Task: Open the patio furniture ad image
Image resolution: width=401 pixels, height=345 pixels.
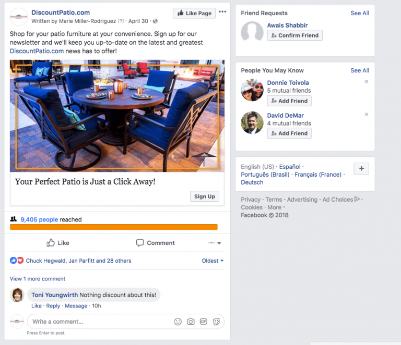Action: [117, 116]
